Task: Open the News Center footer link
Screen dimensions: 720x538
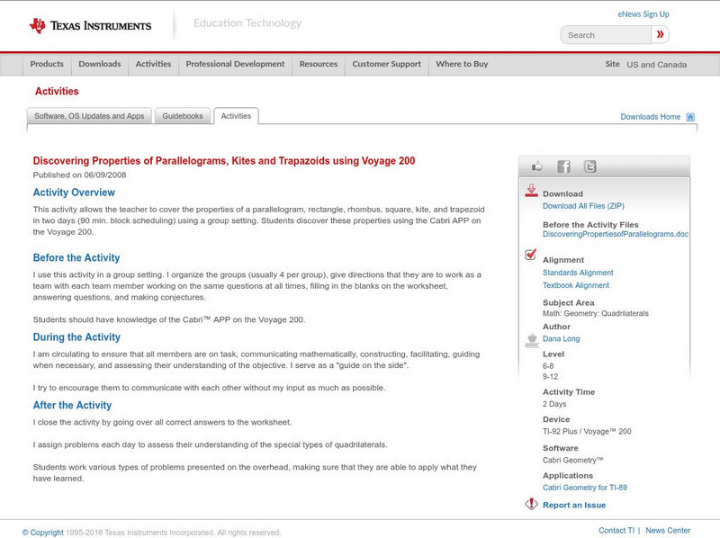Action: point(668,531)
